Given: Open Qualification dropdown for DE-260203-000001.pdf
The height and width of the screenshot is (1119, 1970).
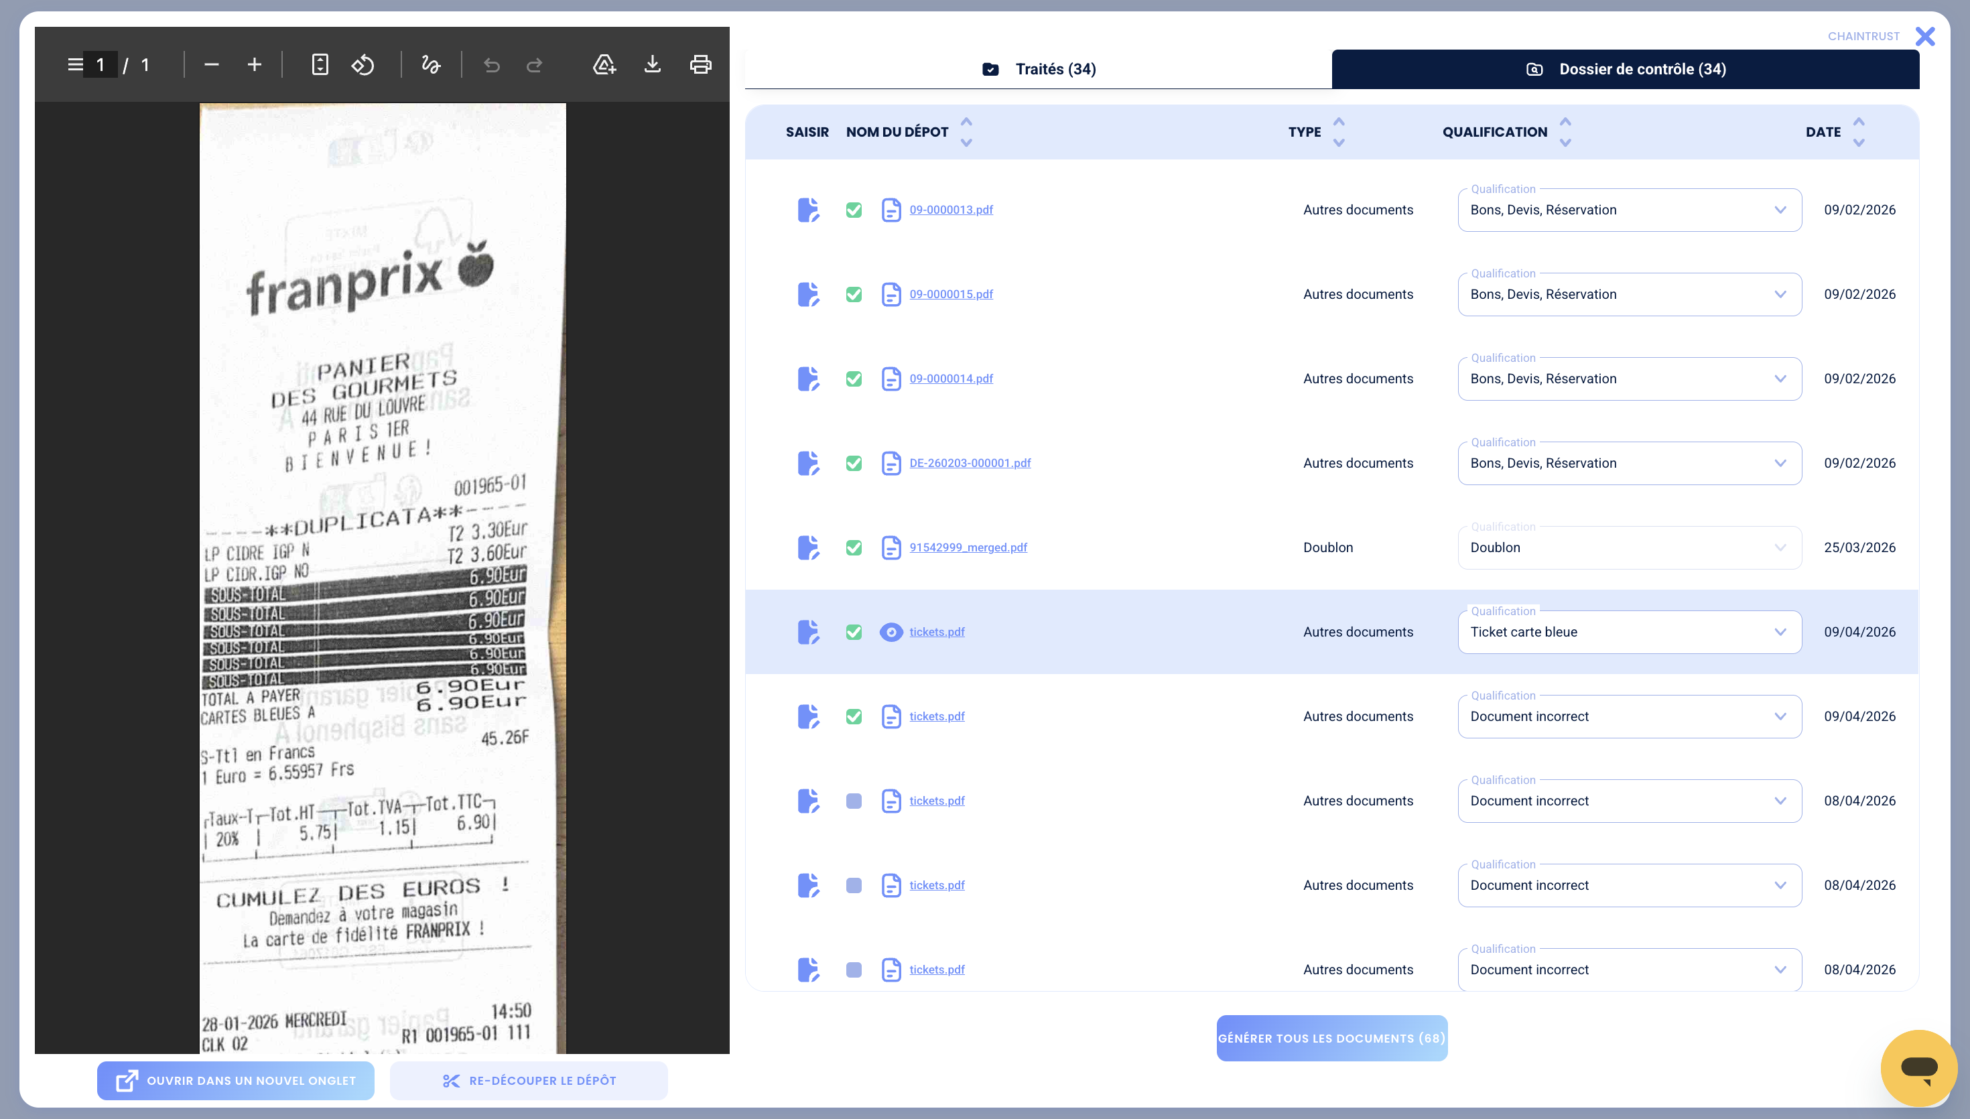Looking at the screenshot, I should point(1629,464).
